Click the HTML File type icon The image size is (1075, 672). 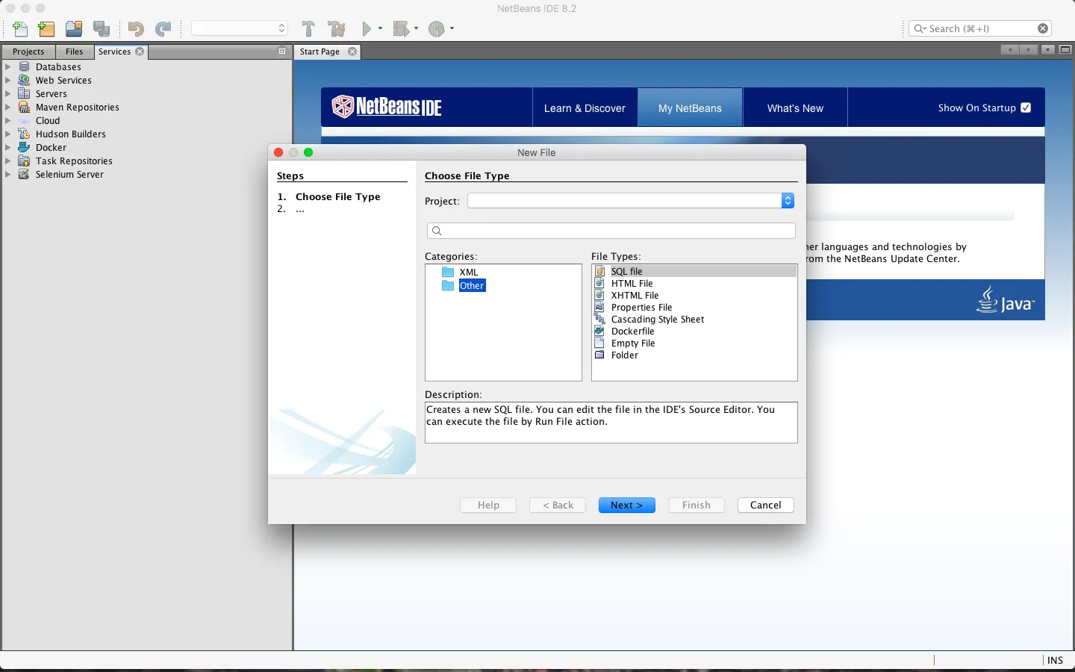click(599, 284)
